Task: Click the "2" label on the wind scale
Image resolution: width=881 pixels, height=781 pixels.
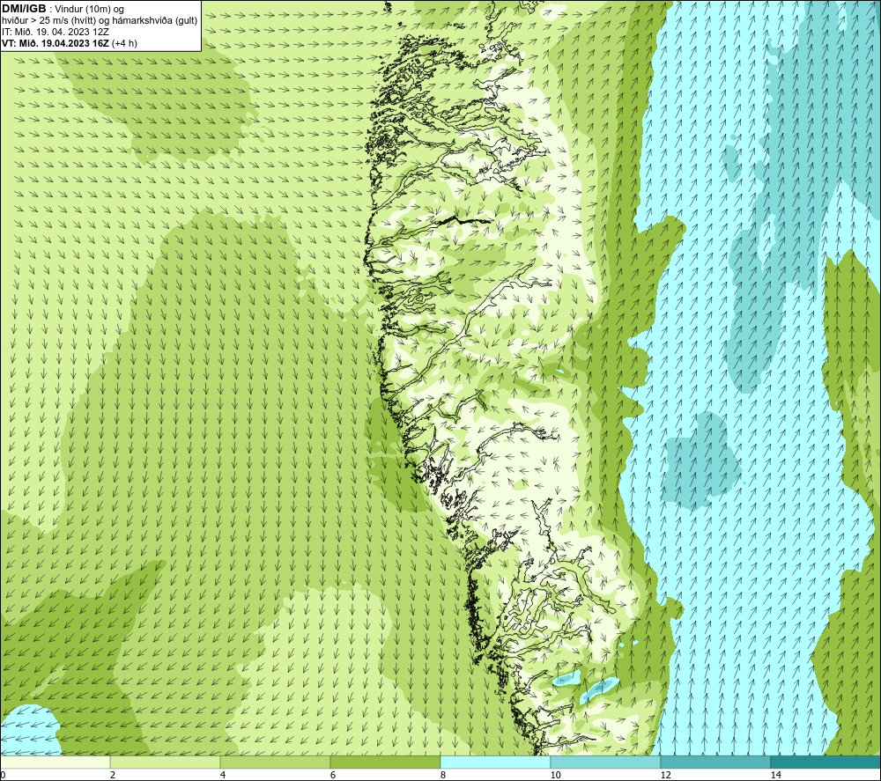Action: click(113, 776)
